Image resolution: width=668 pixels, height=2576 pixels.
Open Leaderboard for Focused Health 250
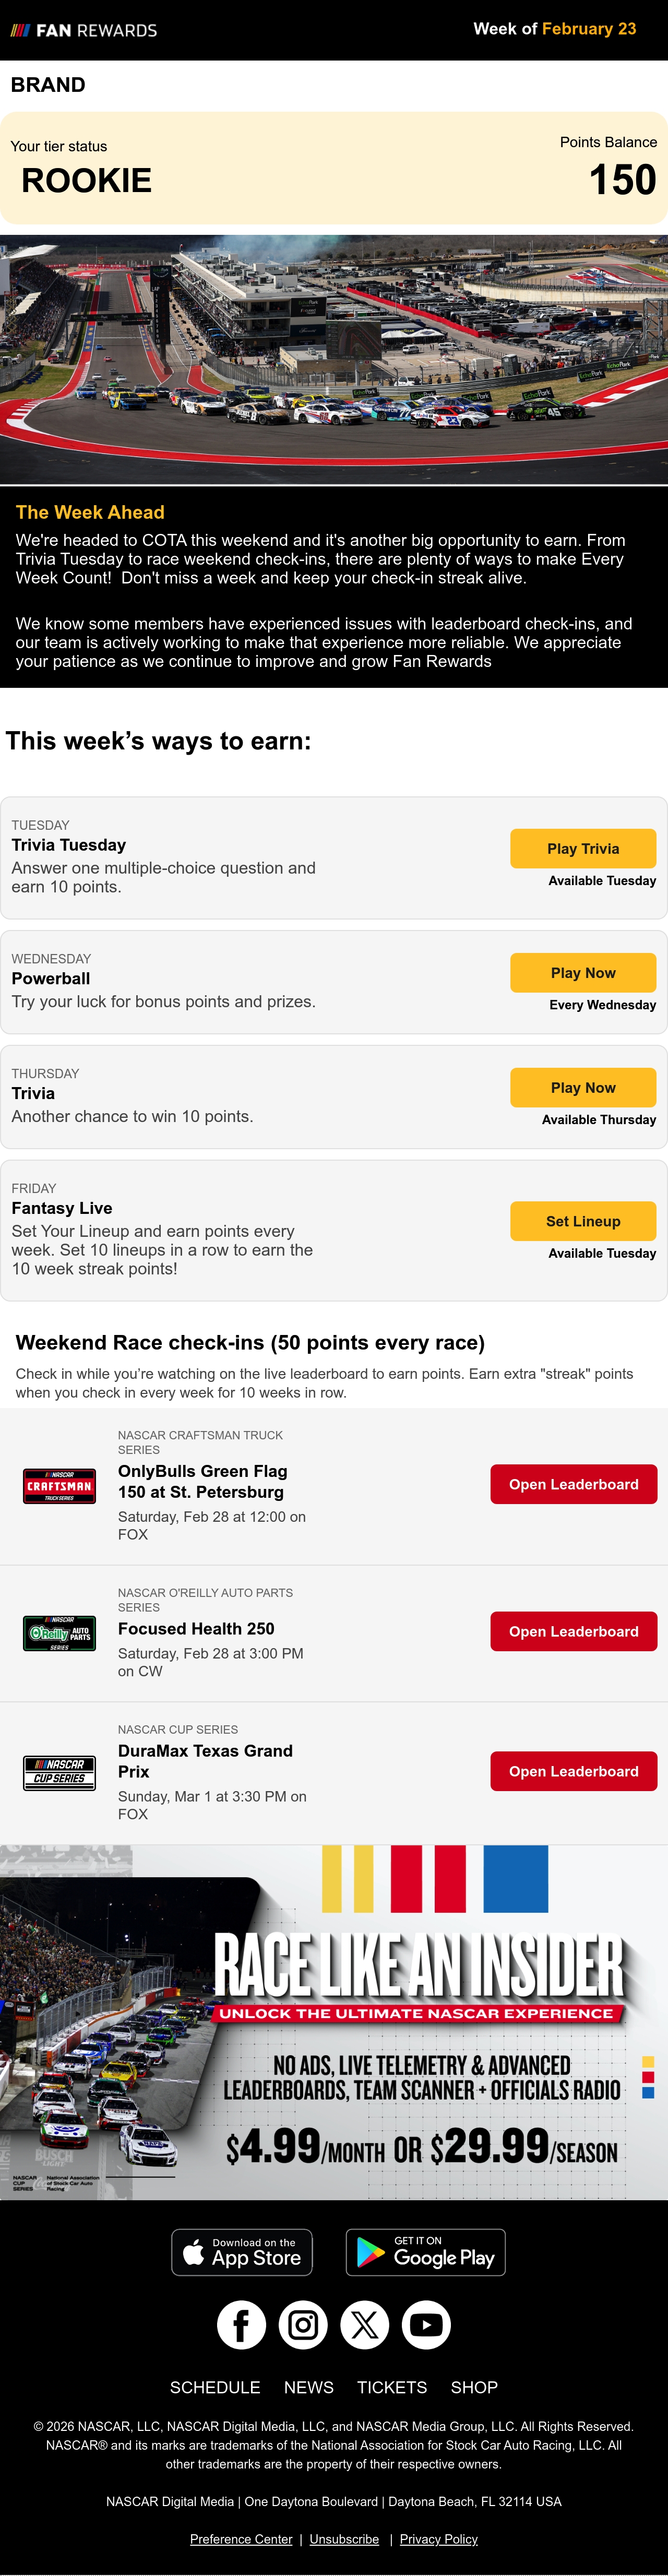click(x=574, y=1632)
